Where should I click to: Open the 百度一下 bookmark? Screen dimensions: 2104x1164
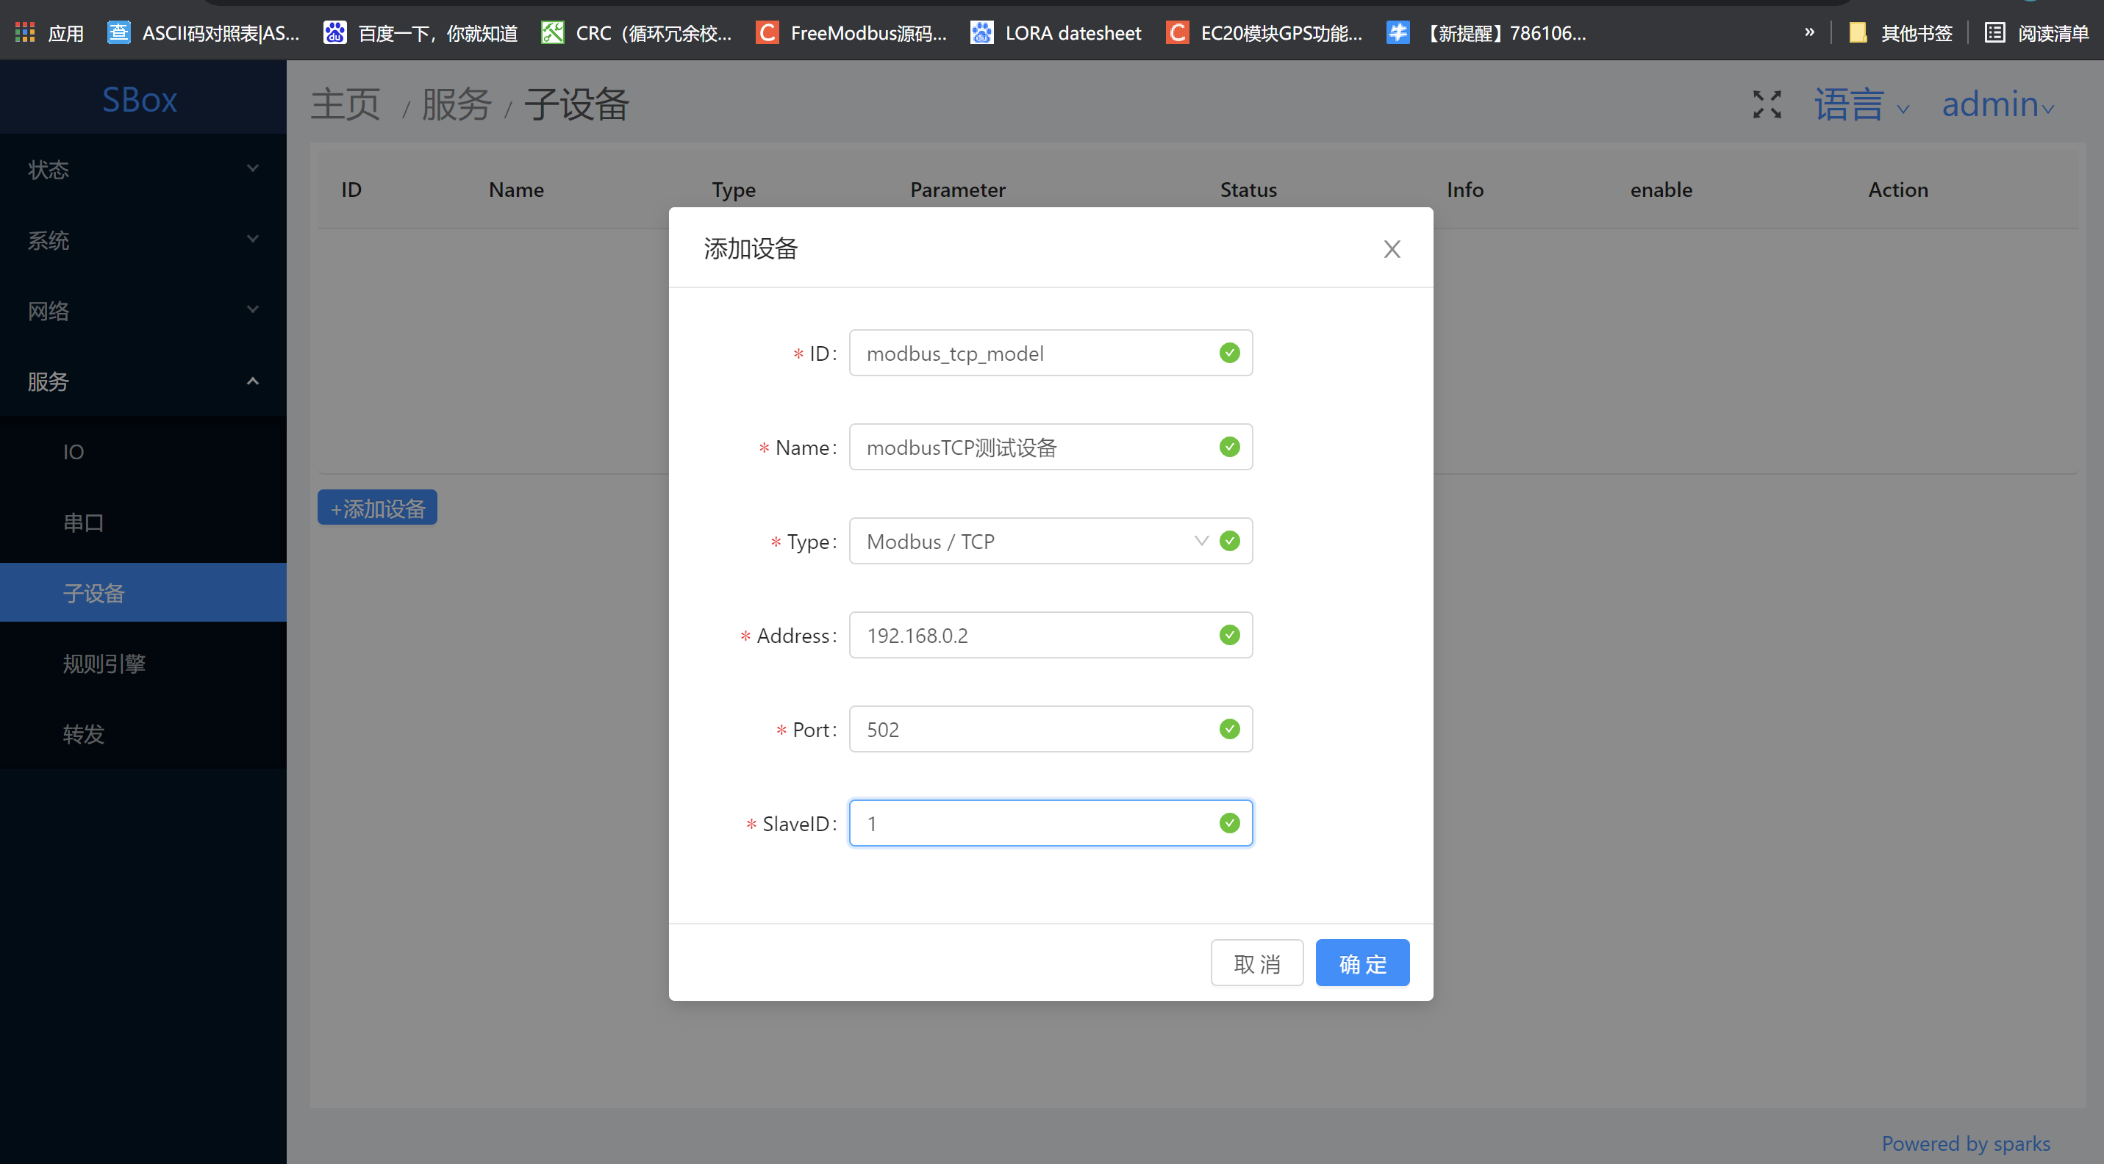click(x=421, y=32)
